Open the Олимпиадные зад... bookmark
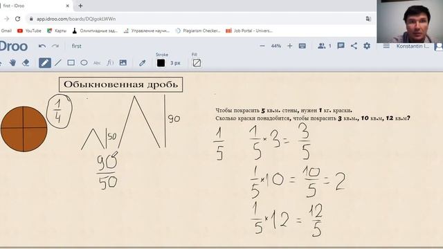The width and height of the screenshot is (443, 249). (x=95, y=30)
